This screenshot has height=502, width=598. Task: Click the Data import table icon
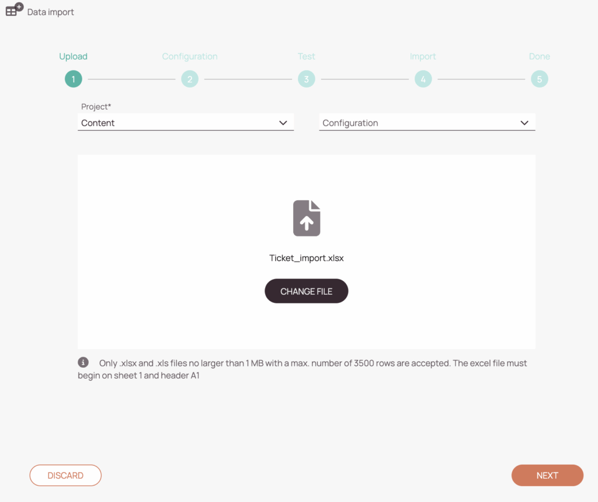pyautogui.click(x=14, y=9)
